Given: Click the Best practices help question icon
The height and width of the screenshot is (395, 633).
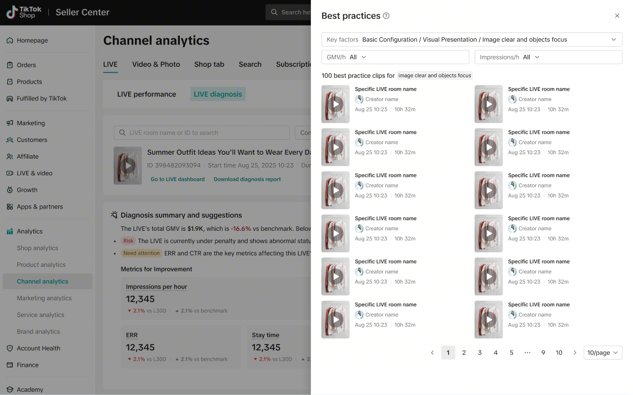Looking at the screenshot, I should coord(386,16).
